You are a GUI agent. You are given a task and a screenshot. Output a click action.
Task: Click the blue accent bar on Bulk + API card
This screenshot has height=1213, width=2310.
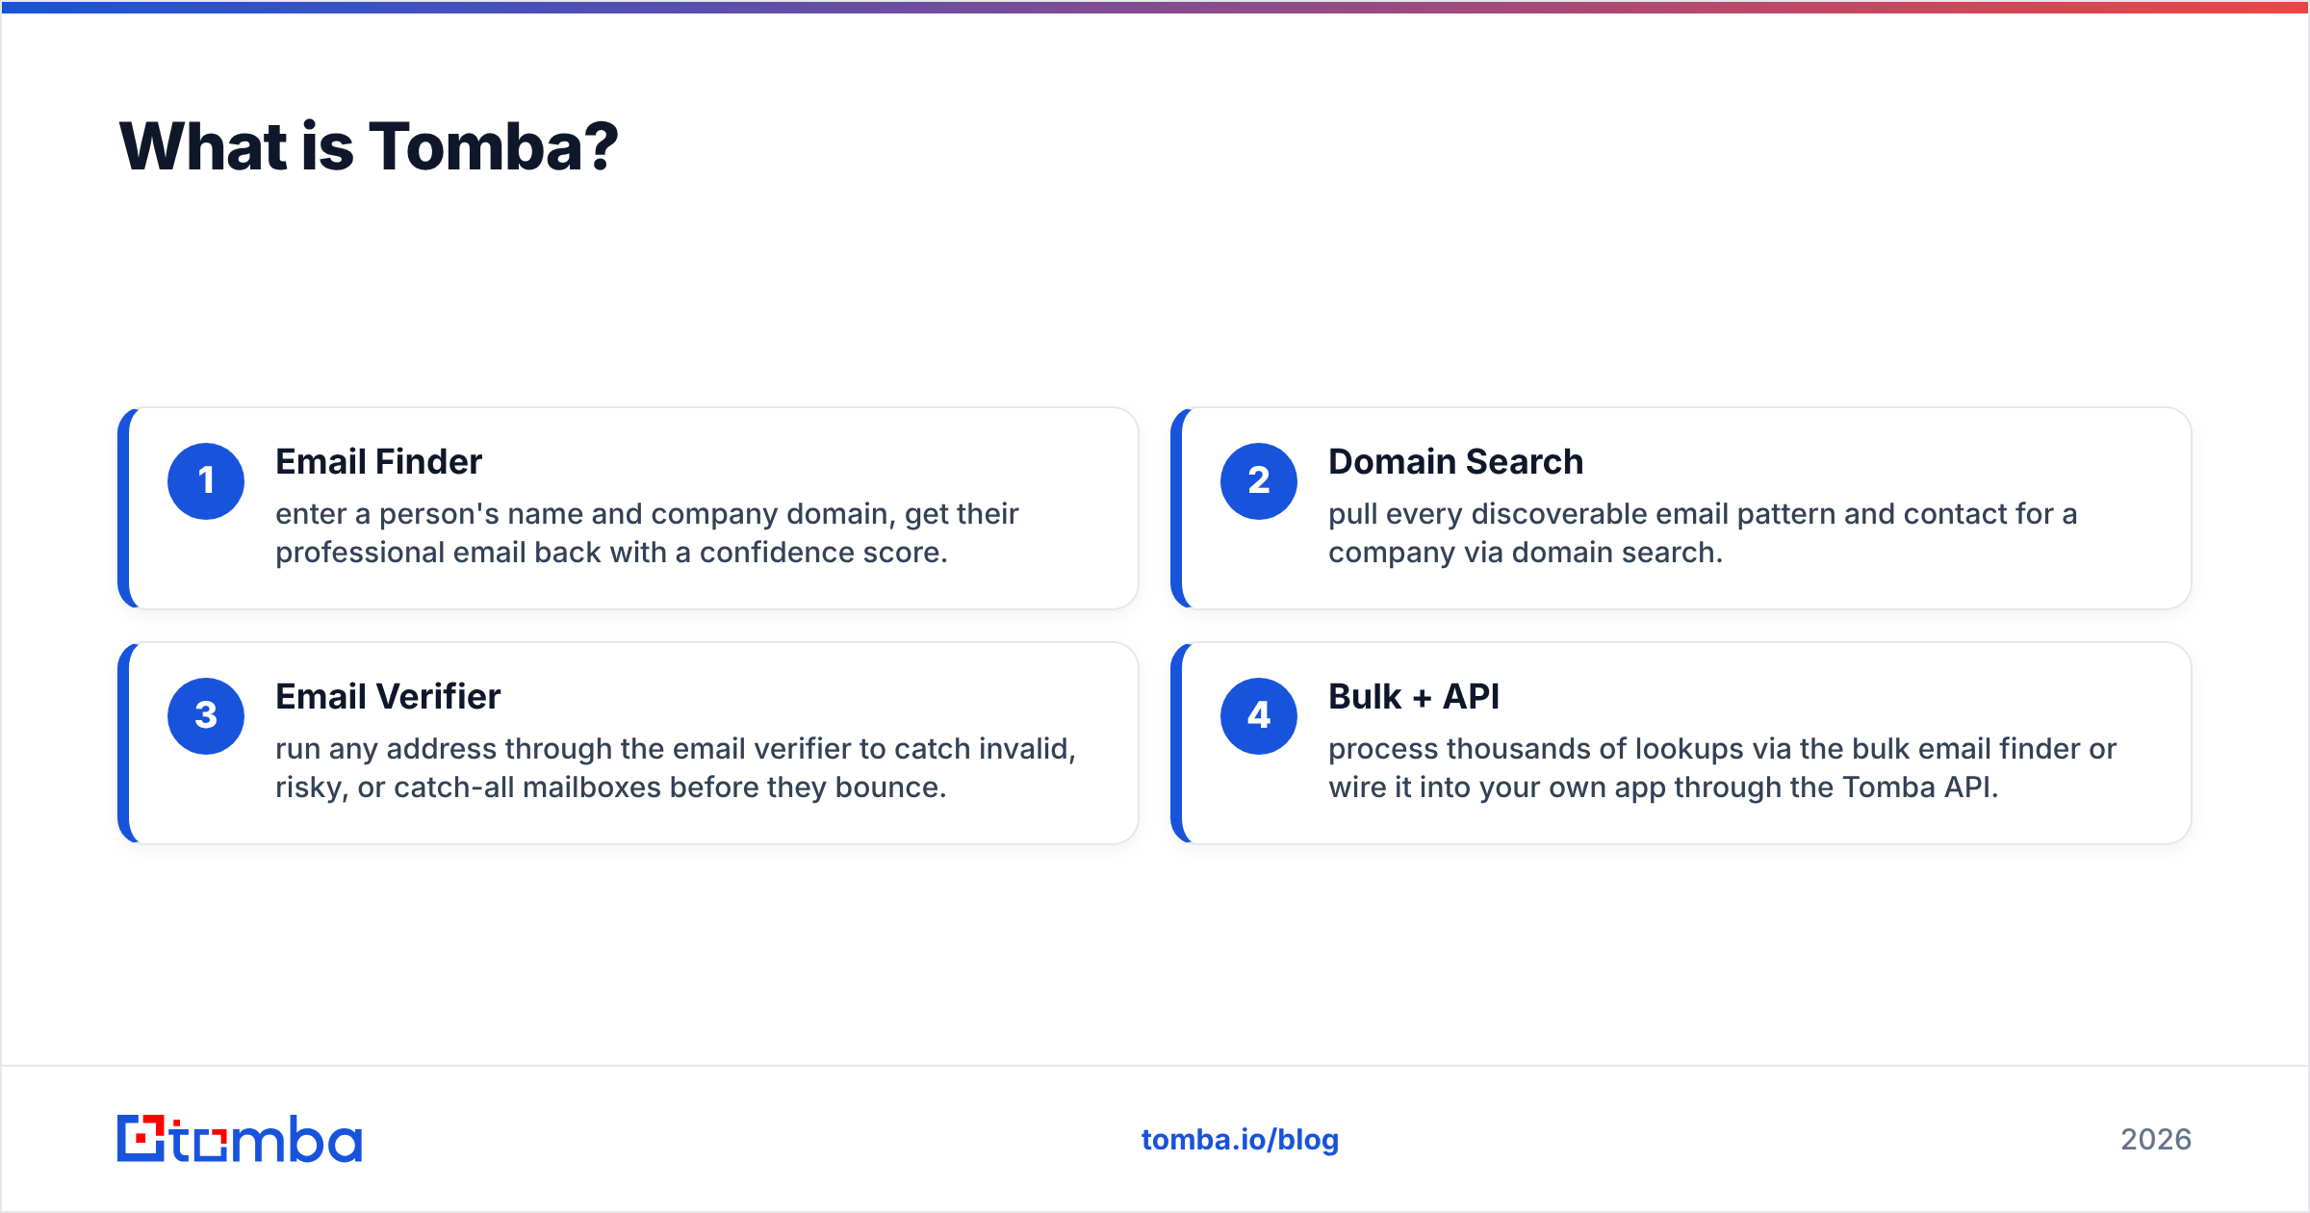click(x=1177, y=743)
